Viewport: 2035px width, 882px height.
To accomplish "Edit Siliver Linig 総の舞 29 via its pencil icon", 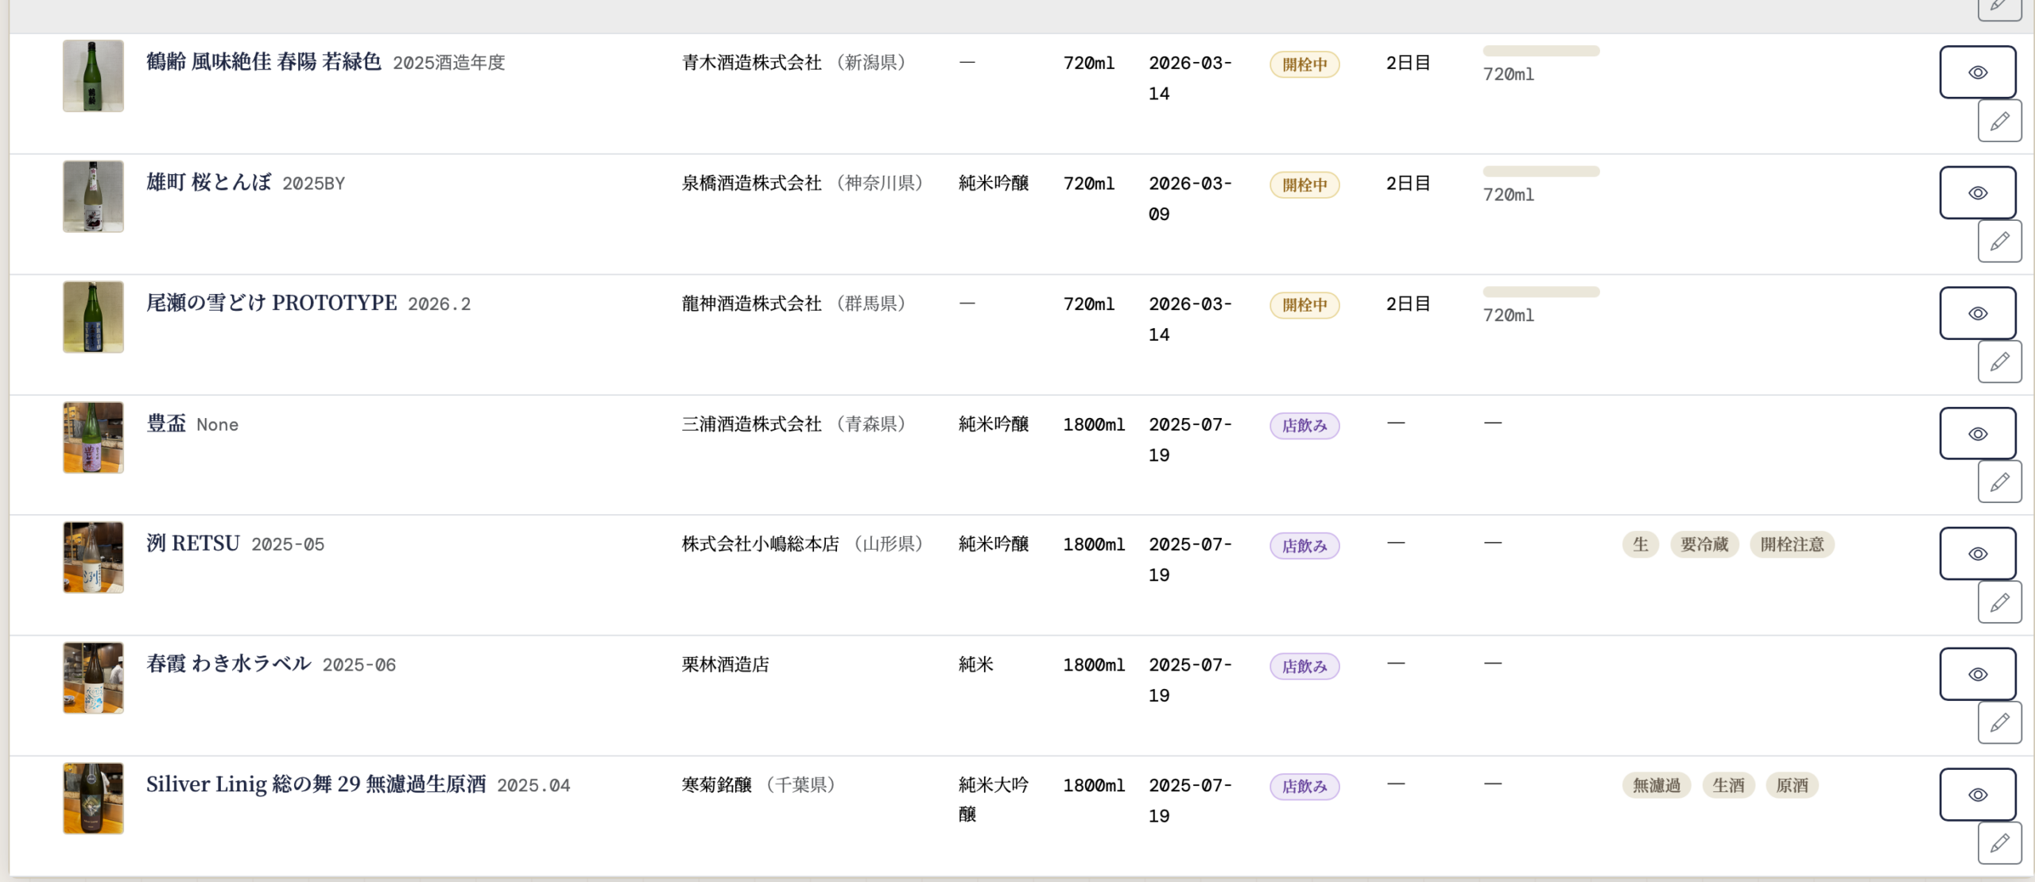I will pyautogui.click(x=1999, y=842).
